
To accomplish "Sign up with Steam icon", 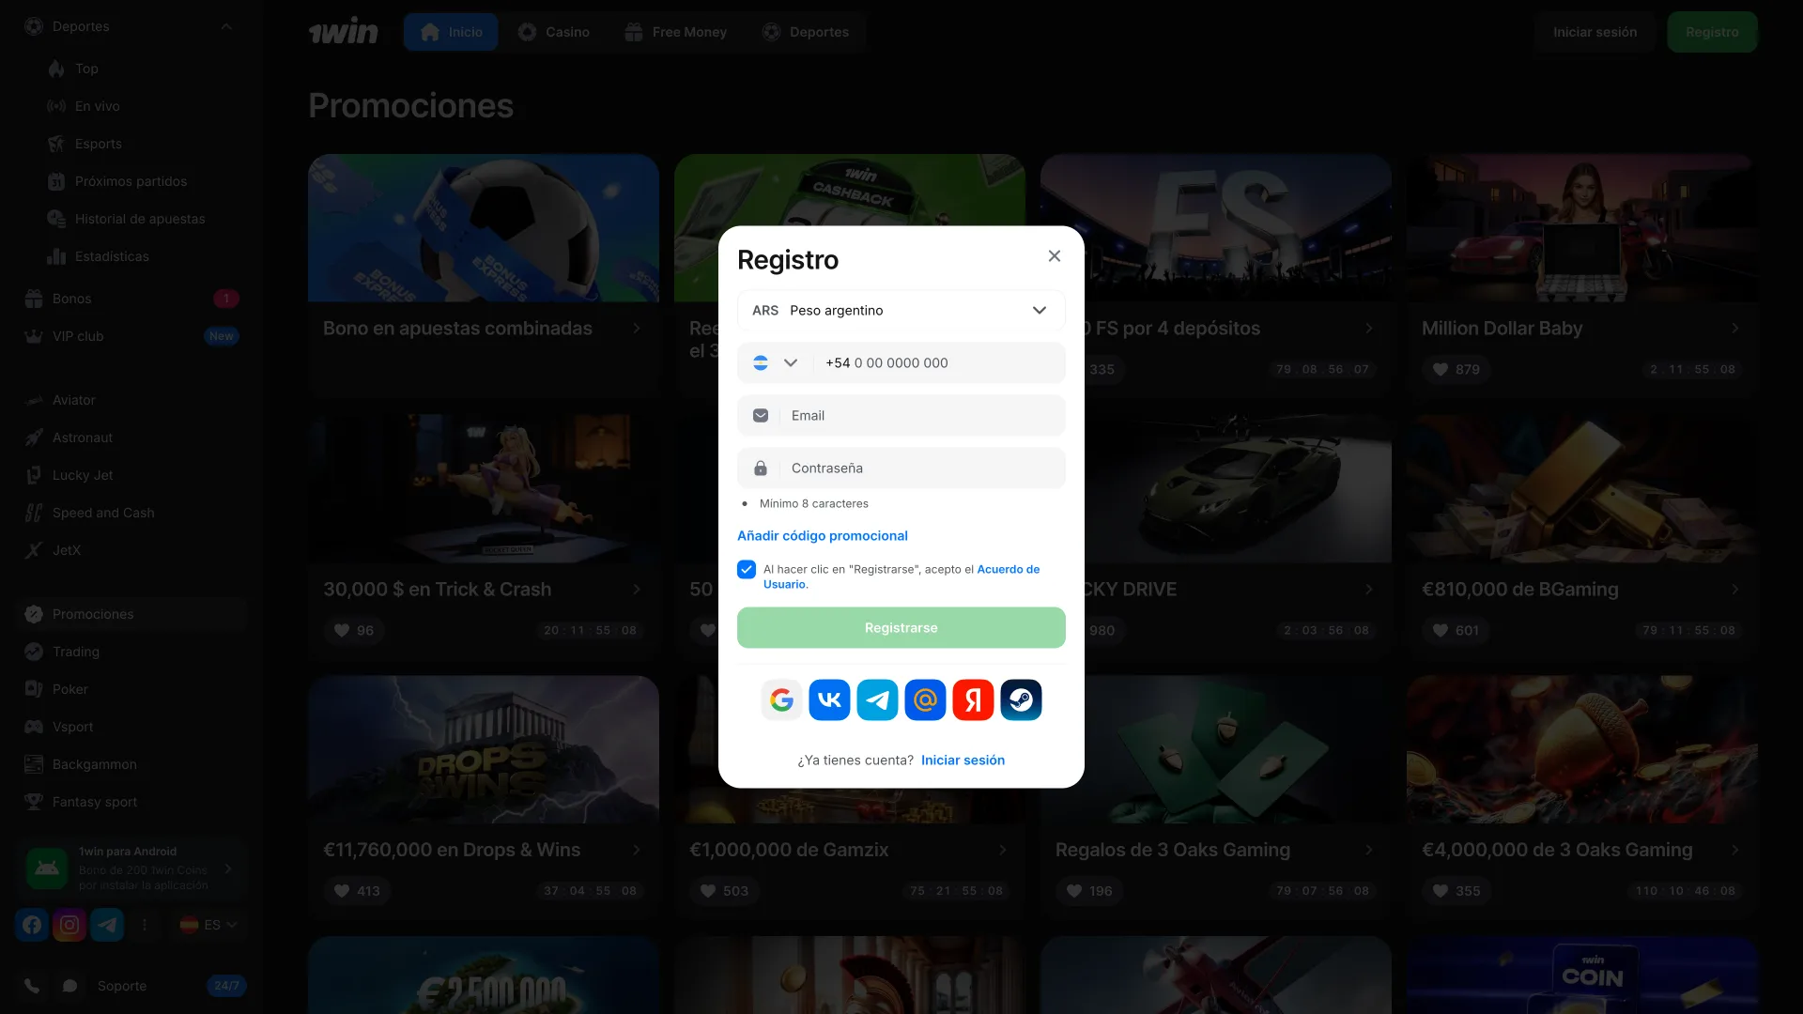I will [x=1021, y=700].
